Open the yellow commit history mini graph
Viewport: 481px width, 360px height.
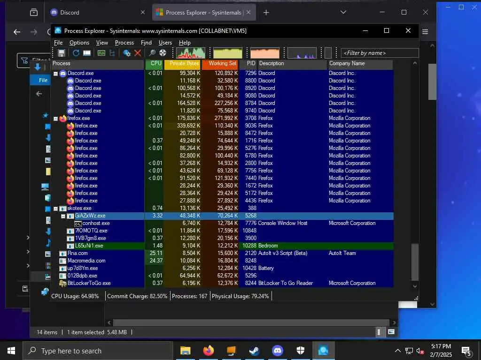pyautogui.click(x=228, y=53)
